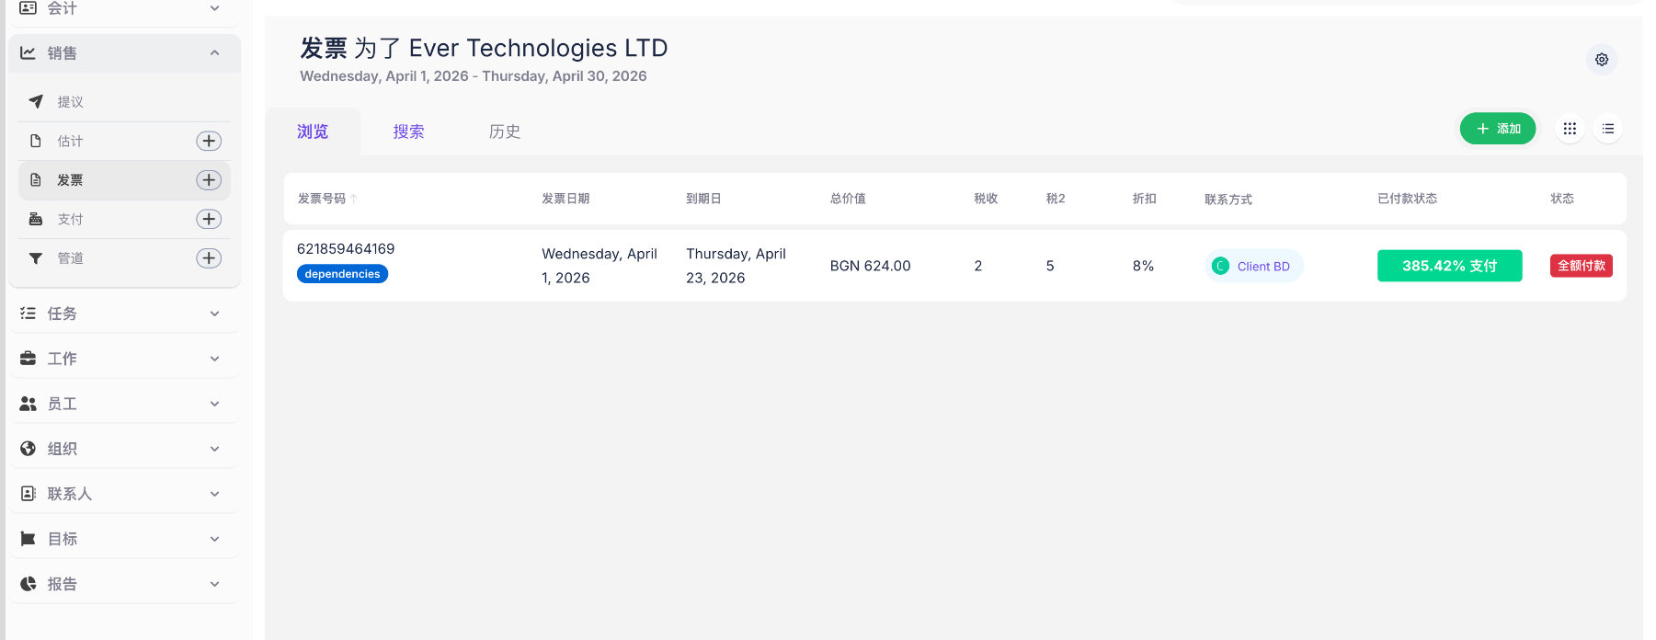Image resolution: width=1656 pixels, height=640 pixels.
Task: Click plus icon next to 发票
Action: click(x=209, y=180)
